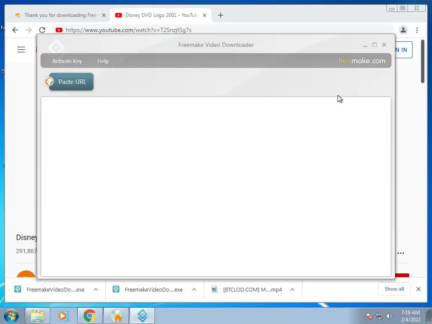Click the YouTube Sign In button
Screen dimensions: 432x324
(x=403, y=50)
